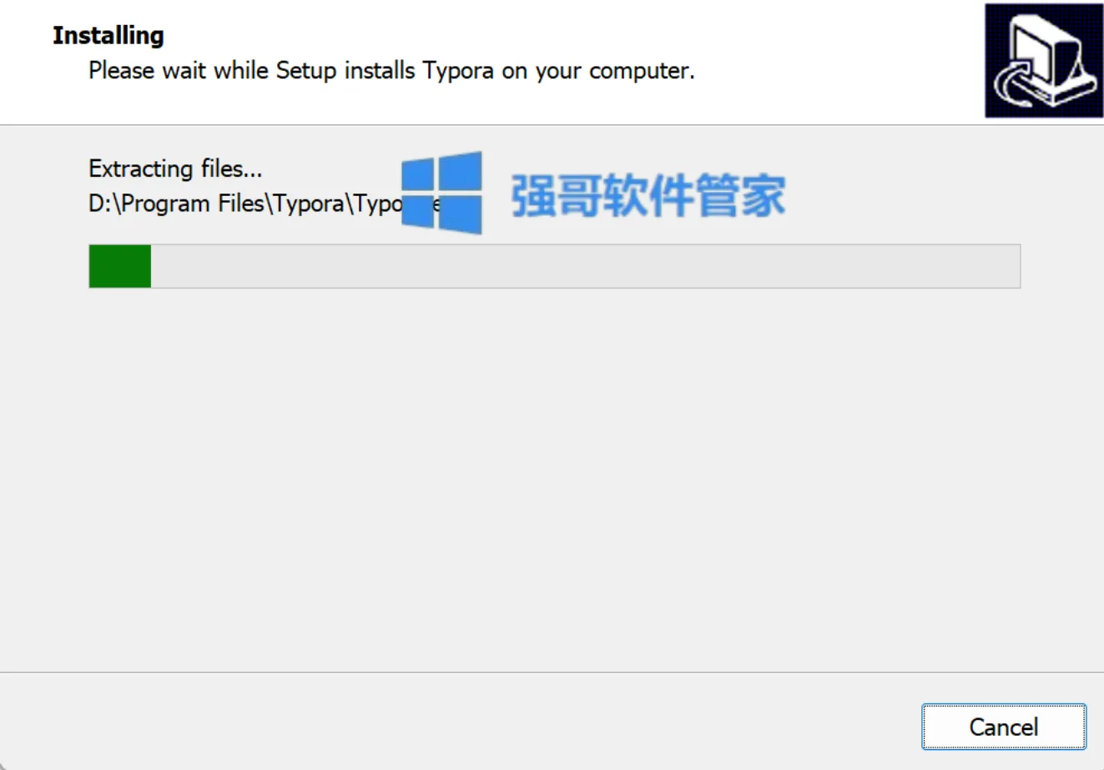This screenshot has width=1104, height=770.
Task: Click the installer computer icon in header
Action: [1044, 60]
